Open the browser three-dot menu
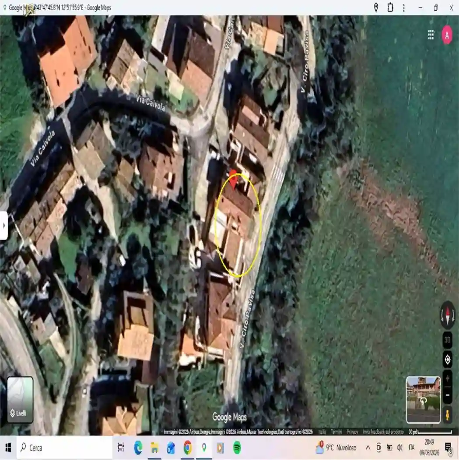459x460 pixels. (404, 7)
